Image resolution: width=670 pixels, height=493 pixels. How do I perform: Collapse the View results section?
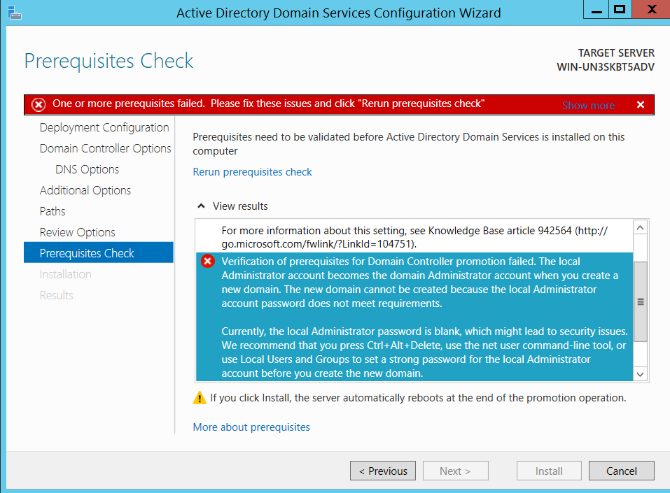[x=201, y=206]
